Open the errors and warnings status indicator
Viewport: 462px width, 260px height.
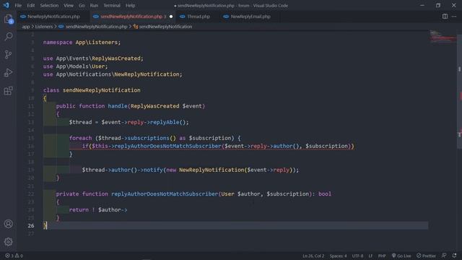click(14, 256)
